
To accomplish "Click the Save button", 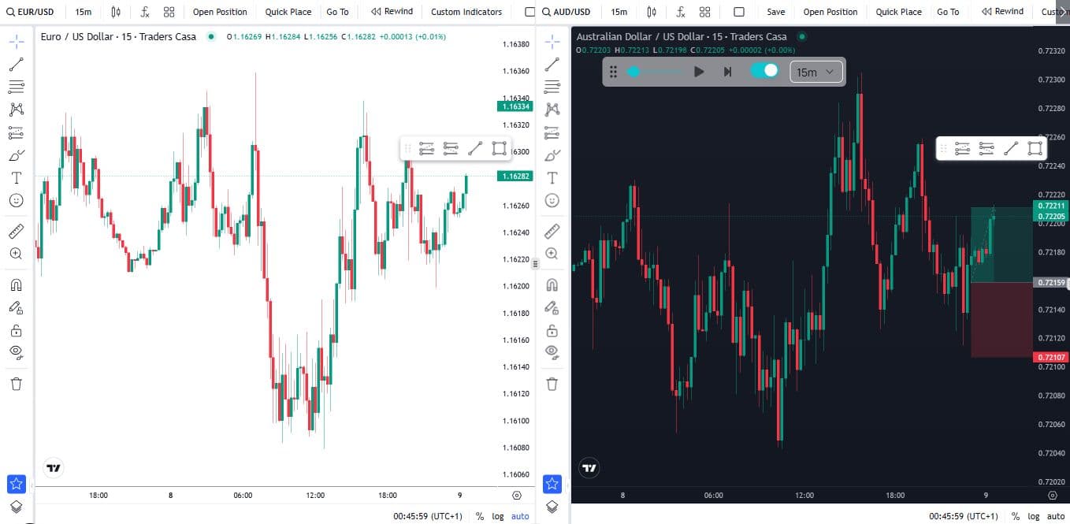I will click(x=776, y=12).
